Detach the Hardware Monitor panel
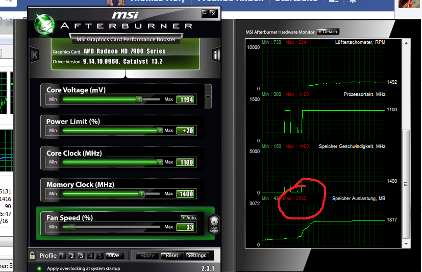 [x=328, y=32]
